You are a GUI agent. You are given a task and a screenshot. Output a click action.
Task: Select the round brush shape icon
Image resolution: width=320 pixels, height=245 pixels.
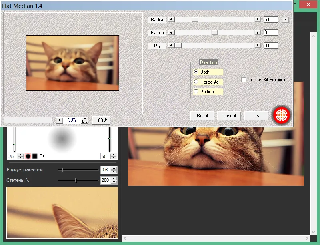tap(28, 156)
